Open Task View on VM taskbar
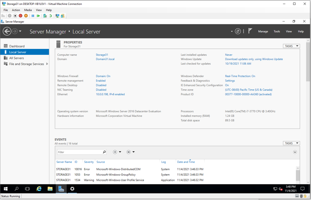Screen dimensions: 311x200 tap(28, 189)
